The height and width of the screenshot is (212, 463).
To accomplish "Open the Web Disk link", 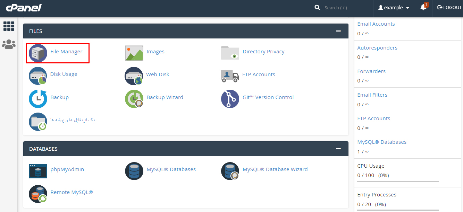I will click(x=158, y=74).
